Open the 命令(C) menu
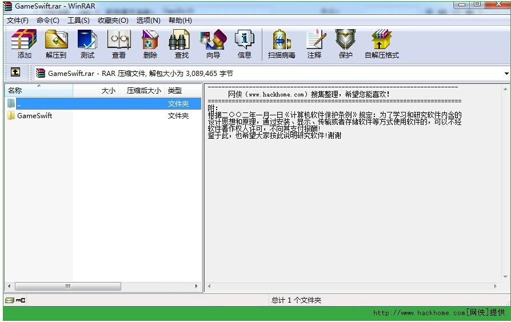Viewport: 511px width, 322px height. pos(48,21)
